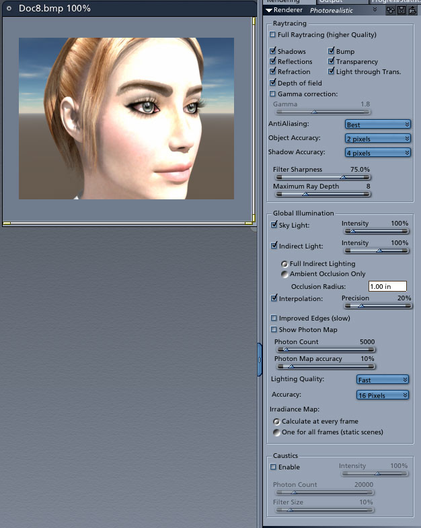
Task: Open the Photorealistic renderer dropdown chevron
Action: click(375, 9)
